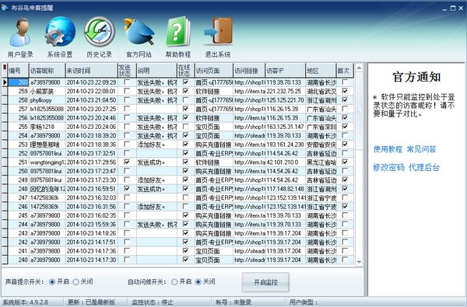The width and height of the screenshot is (467, 307).
Task: Click scrollbar up arrow of visitor table
Action: (x=359, y=68)
